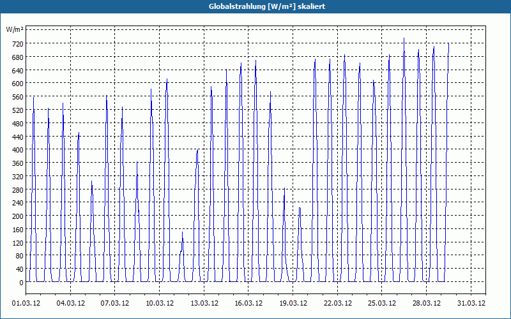Select the 40 y-axis label
This screenshot has height=319, width=511.
(x=19, y=269)
